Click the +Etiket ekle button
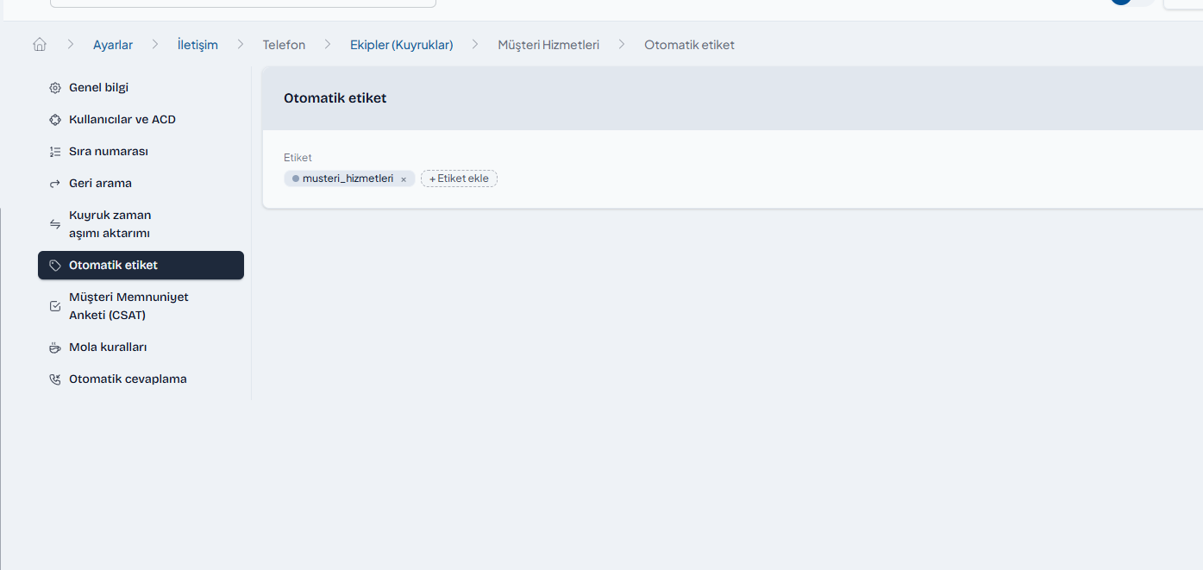Viewport: 1203px width, 570px height. (x=459, y=179)
